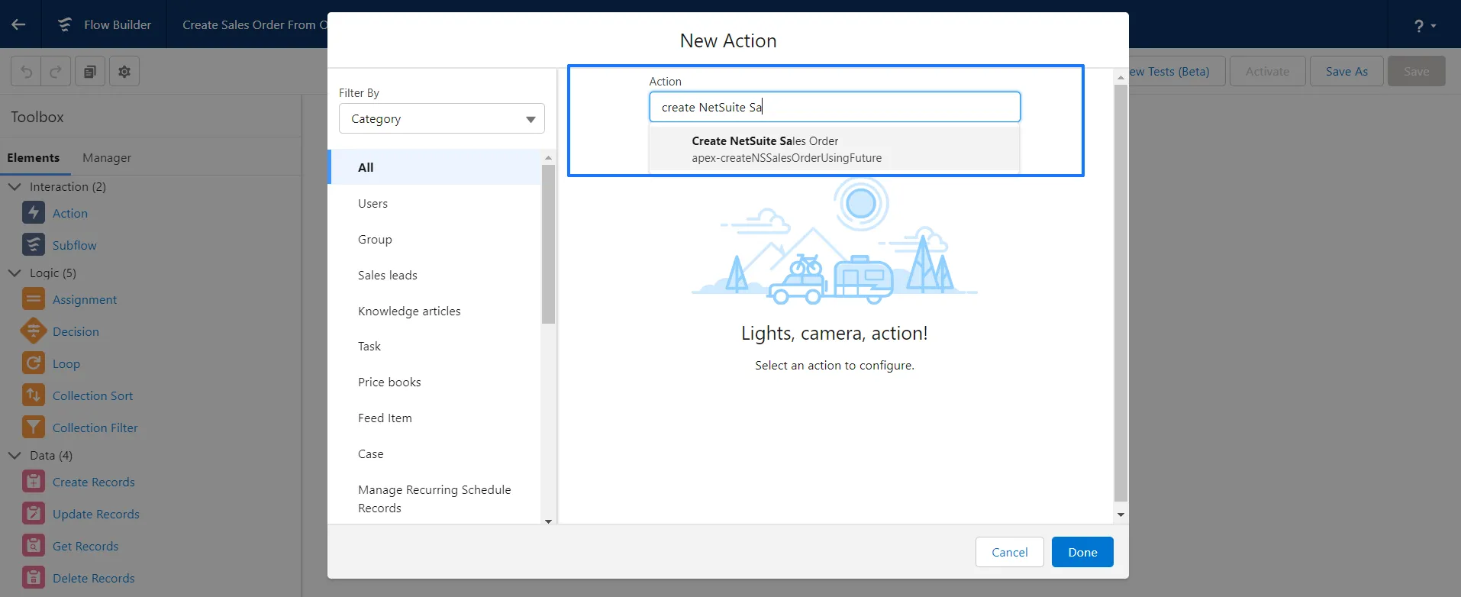The width and height of the screenshot is (1461, 597).
Task: Collapse the Logic (5) section
Action: click(x=15, y=273)
